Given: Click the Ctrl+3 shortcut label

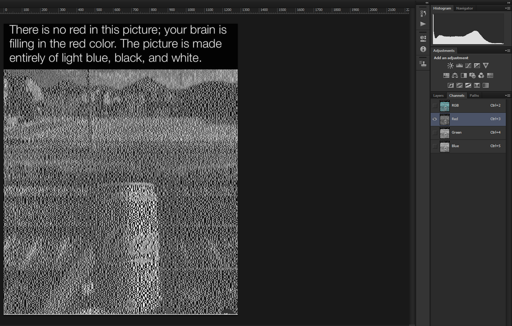Looking at the screenshot, I should click(x=495, y=119).
